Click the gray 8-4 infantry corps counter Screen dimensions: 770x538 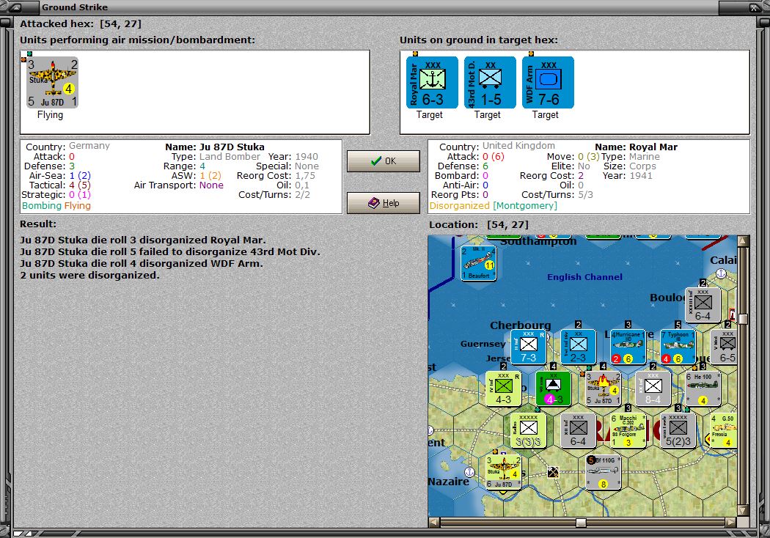pyautogui.click(x=653, y=388)
